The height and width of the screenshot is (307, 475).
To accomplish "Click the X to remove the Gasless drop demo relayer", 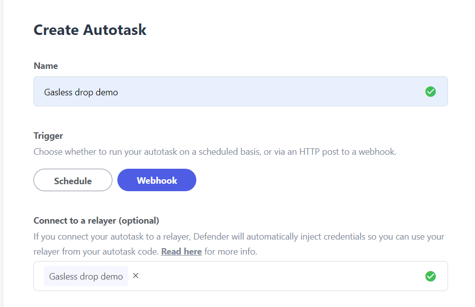I will pos(135,276).
